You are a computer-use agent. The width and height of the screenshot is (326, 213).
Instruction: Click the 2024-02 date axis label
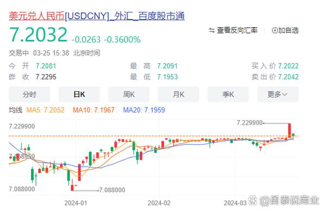pyautogui.click(x=159, y=203)
